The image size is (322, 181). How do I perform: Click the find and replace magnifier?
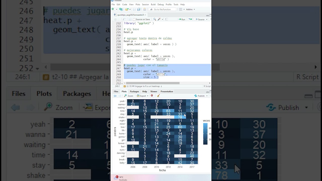tap(154, 19)
